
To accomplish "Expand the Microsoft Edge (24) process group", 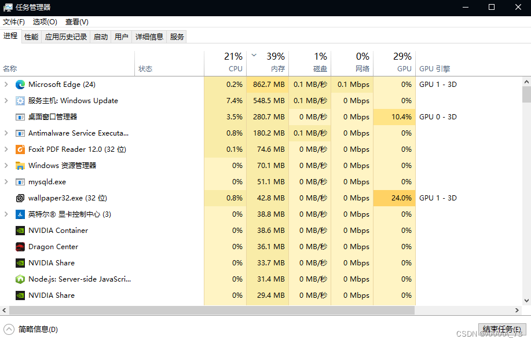I will (x=6, y=85).
